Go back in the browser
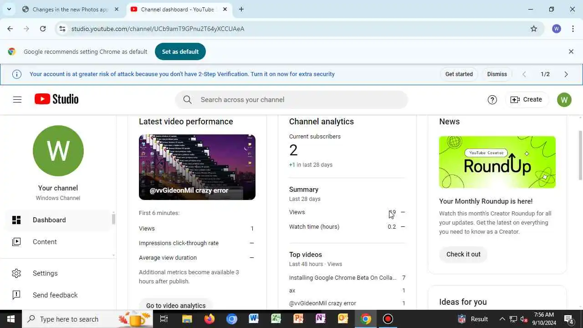583x328 pixels. pyautogui.click(x=10, y=29)
